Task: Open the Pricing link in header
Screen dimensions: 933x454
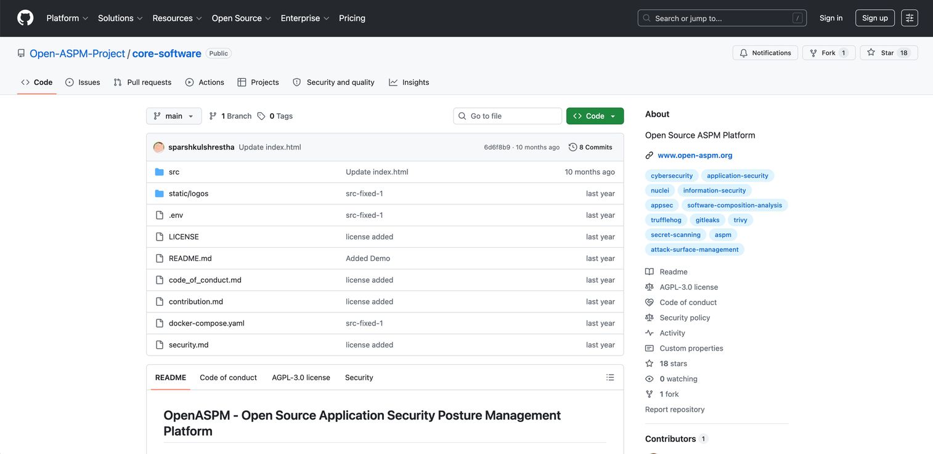Action: click(x=352, y=18)
